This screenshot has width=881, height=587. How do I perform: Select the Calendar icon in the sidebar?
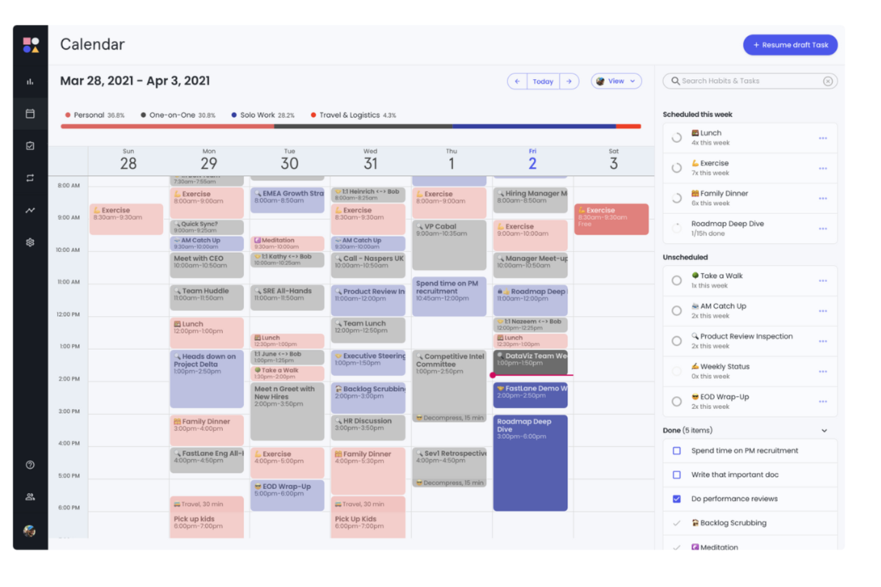point(30,113)
